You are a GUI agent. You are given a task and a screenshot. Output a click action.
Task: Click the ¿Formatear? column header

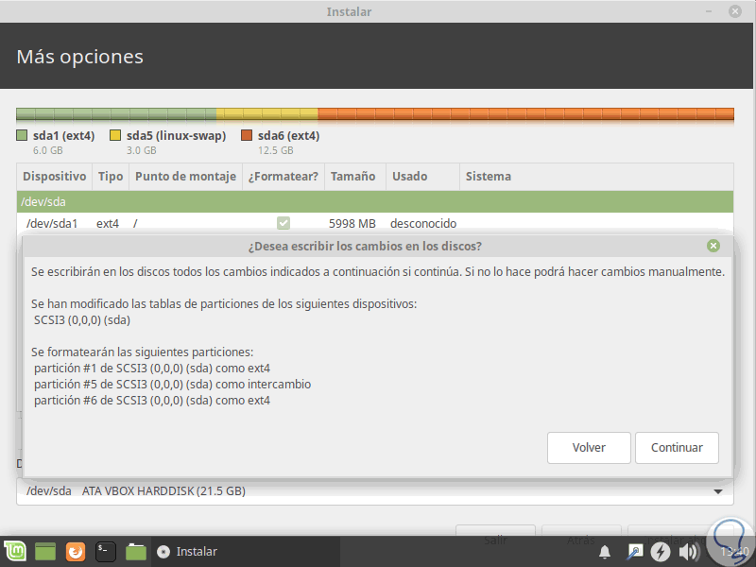[x=283, y=177]
